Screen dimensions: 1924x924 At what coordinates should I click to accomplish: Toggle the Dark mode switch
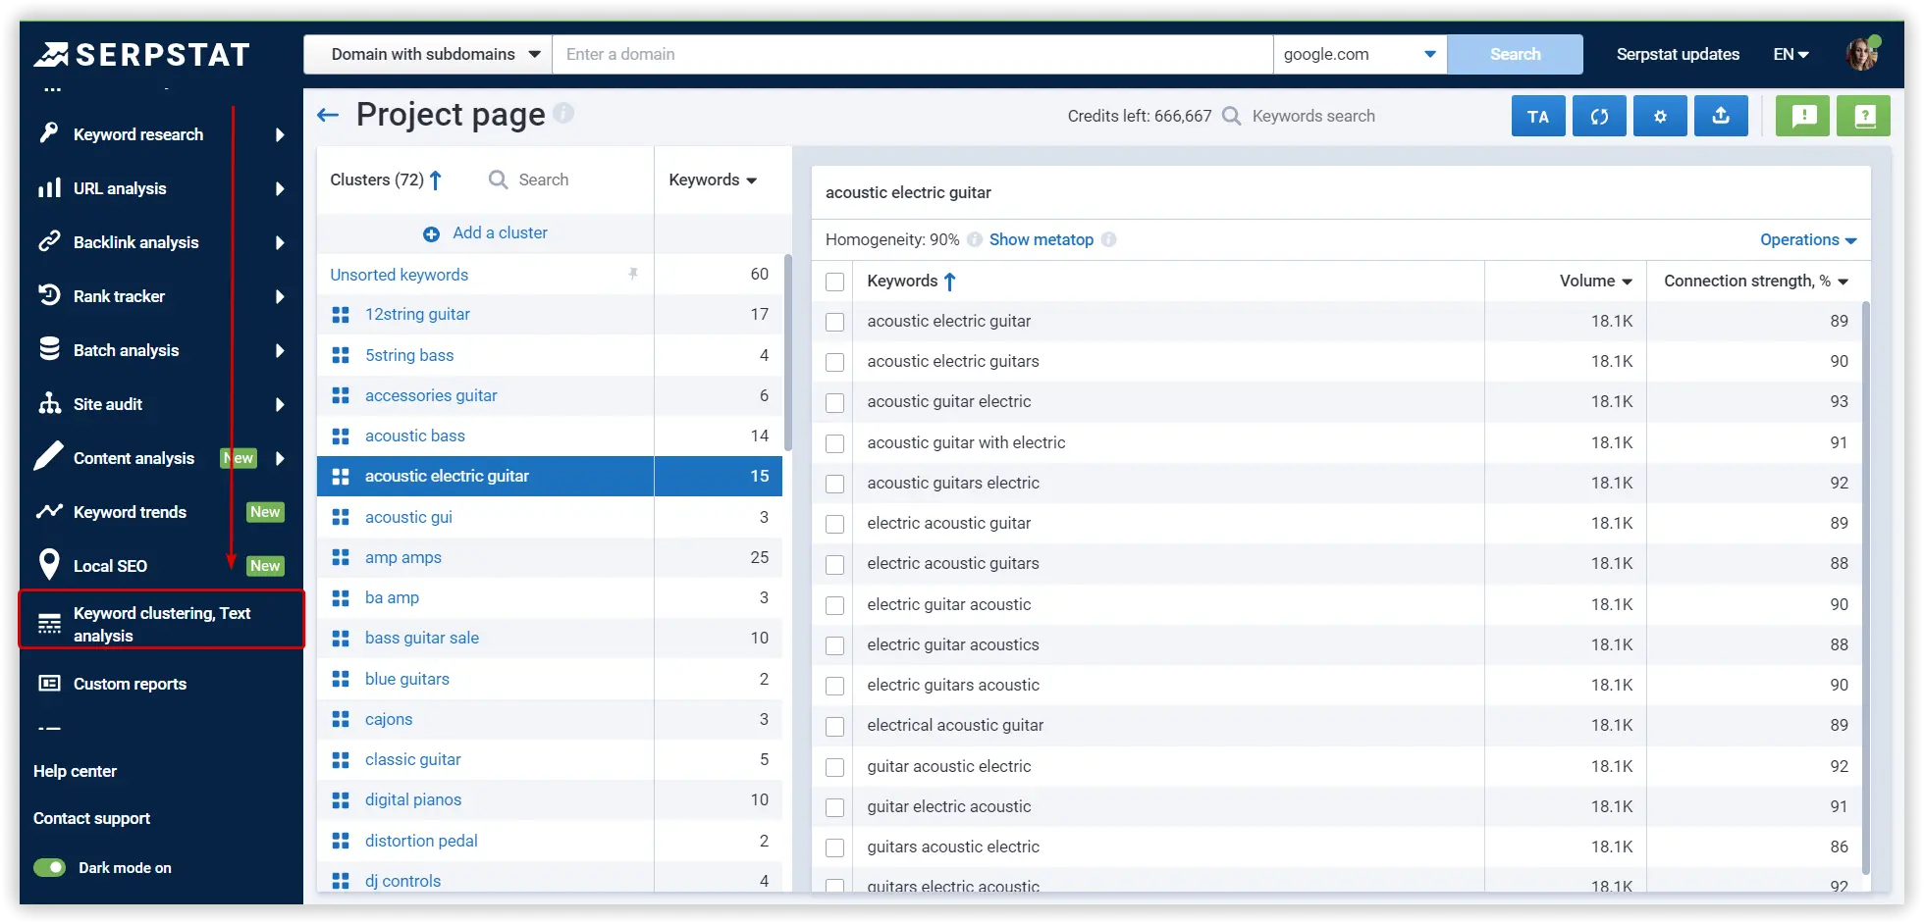coord(49,867)
